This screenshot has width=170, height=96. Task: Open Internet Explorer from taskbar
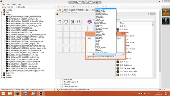point(33,94)
